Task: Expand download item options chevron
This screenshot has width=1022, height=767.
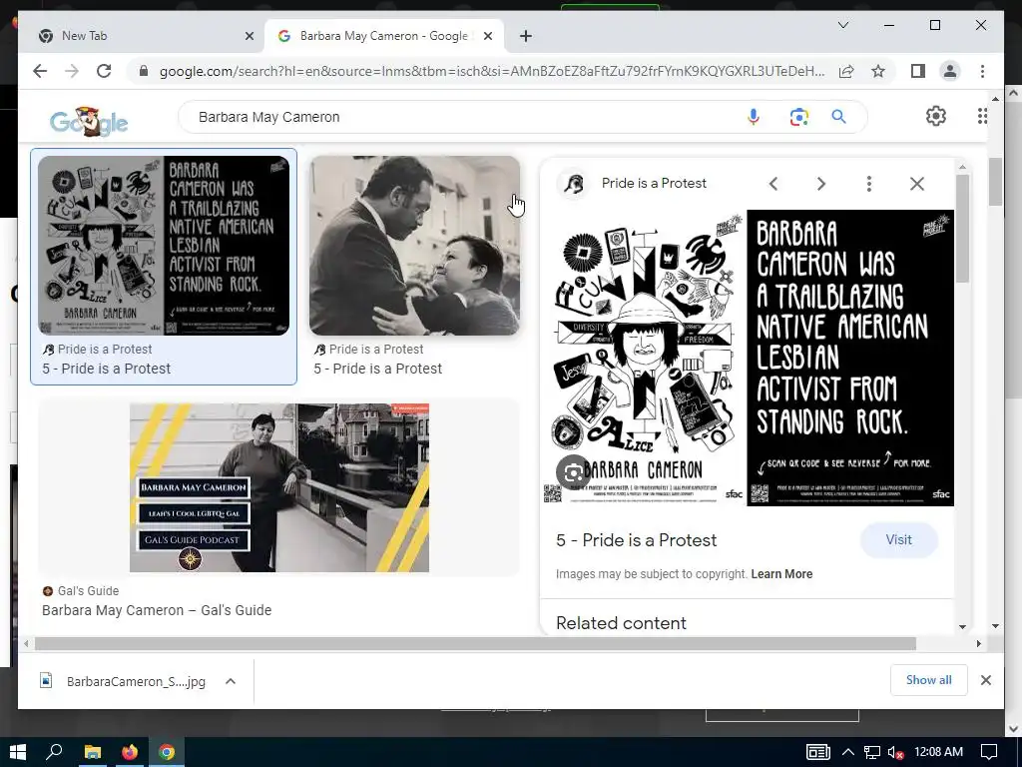Action: 231,681
